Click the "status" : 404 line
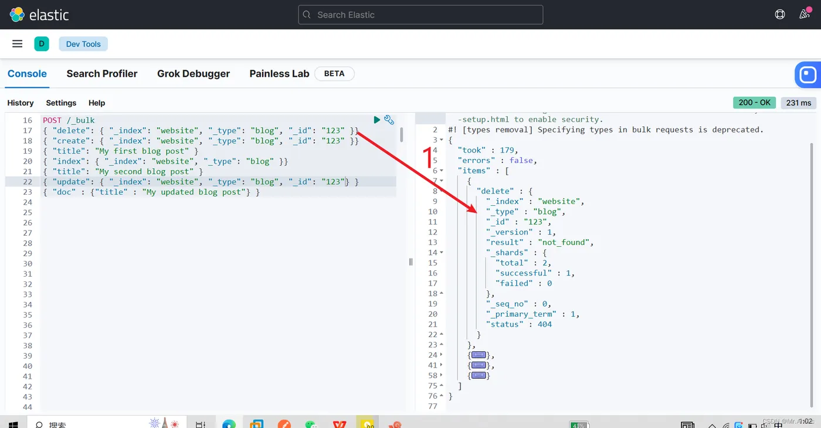821x428 pixels. click(x=519, y=324)
